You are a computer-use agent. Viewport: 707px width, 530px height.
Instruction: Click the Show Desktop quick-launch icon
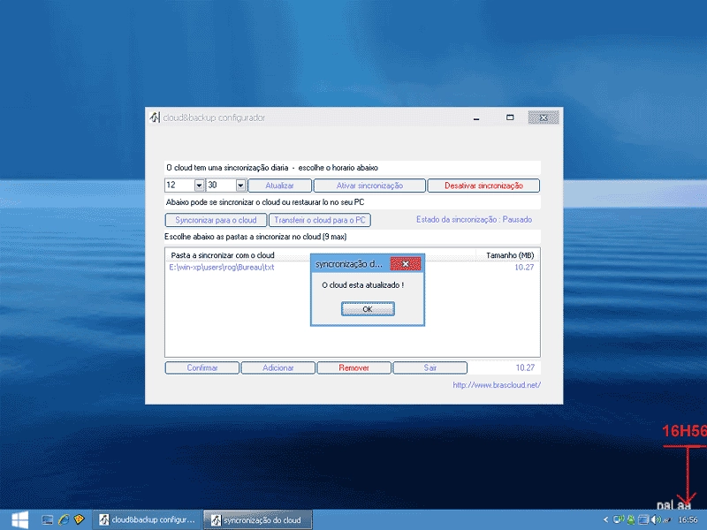click(48, 519)
